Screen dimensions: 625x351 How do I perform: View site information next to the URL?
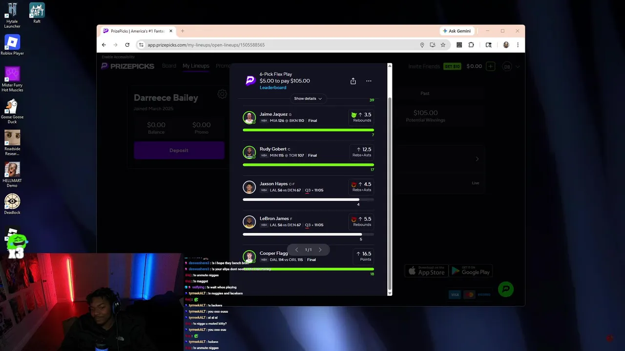[141, 45]
